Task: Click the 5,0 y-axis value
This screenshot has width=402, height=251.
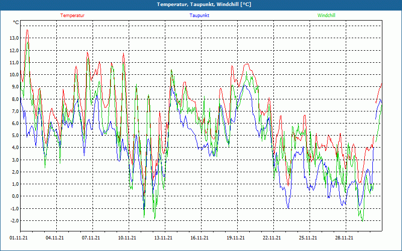Action: tap(15, 136)
